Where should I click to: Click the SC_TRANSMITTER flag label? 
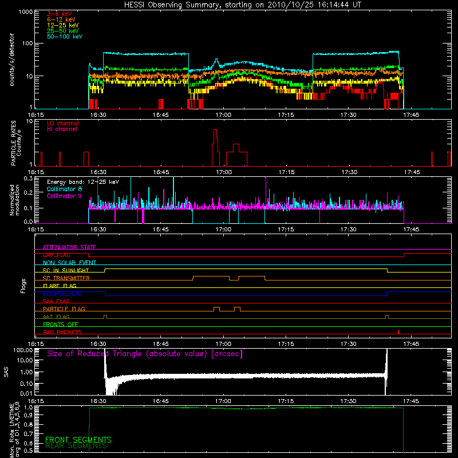(x=66, y=278)
